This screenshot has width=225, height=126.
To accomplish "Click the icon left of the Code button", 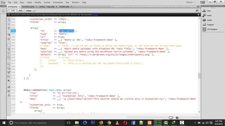I will pyautogui.click(x=3, y=11).
